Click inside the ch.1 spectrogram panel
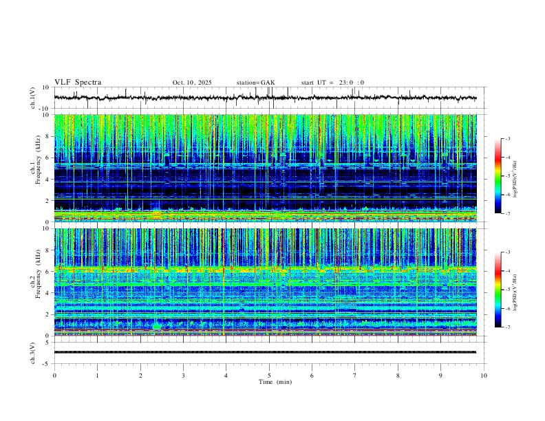545x421 pixels. pyautogui.click(x=265, y=168)
